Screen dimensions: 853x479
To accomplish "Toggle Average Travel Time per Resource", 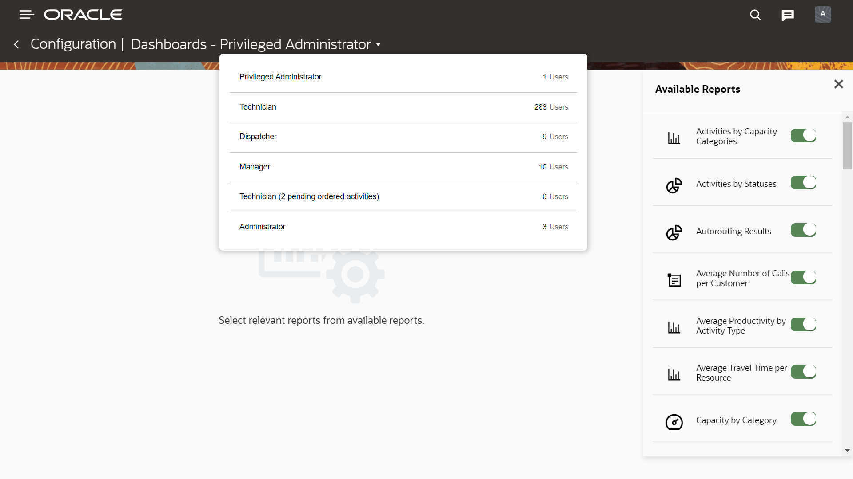I will tap(803, 372).
